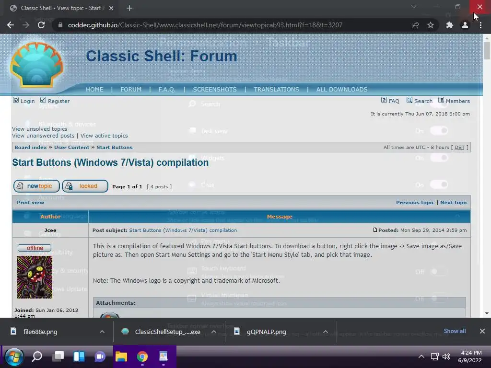Click the locked topic button
This screenshot has width=491, height=368.
tap(85, 186)
